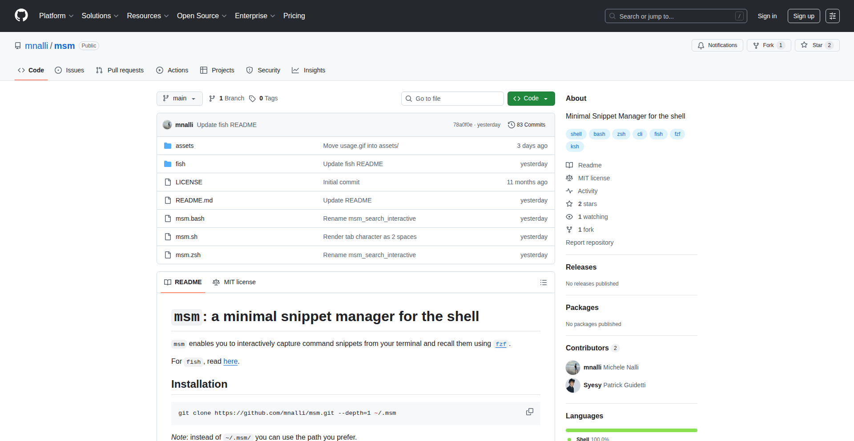Click the ksh topic tag

tap(575, 147)
